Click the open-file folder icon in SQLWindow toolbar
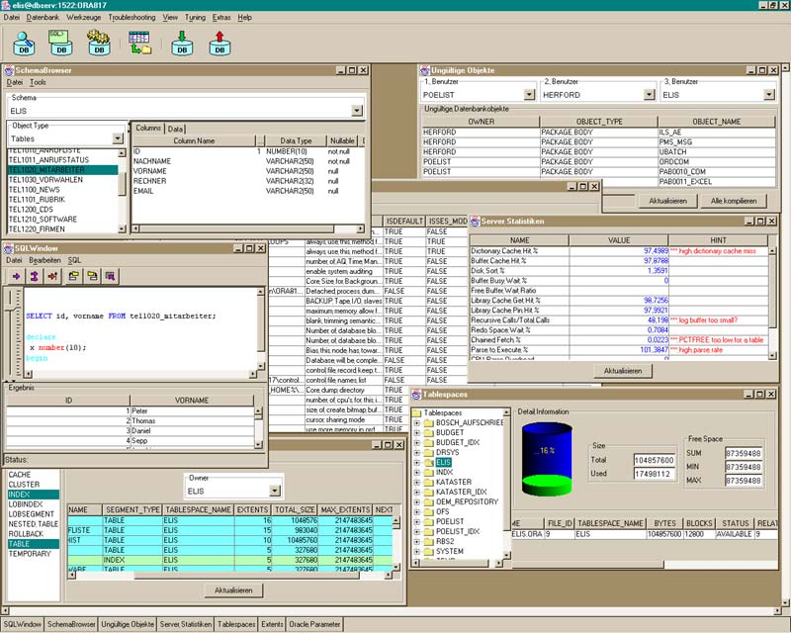Screen dimensions: 791x633 pos(73,276)
